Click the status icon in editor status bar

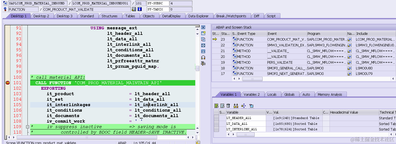(198, 143)
